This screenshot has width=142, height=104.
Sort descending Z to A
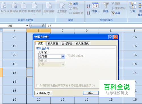pos(88,13)
